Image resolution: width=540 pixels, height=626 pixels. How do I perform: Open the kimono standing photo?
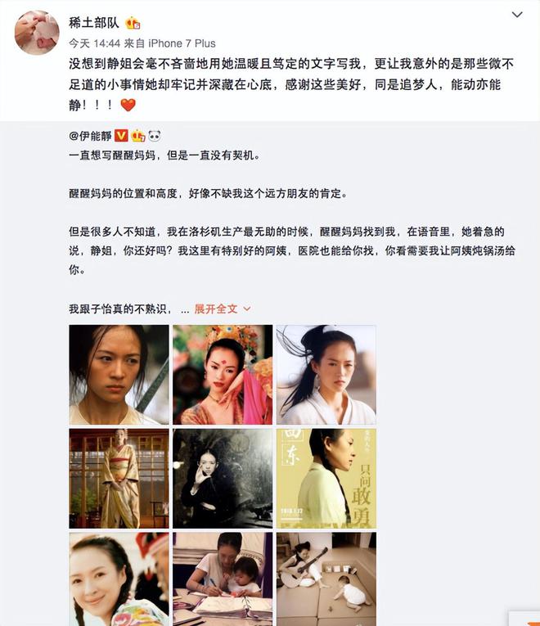pyautogui.click(x=119, y=478)
